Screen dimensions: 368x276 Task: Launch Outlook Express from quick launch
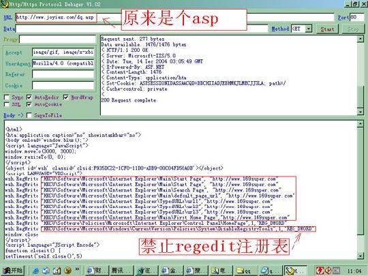(x=46, y=271)
